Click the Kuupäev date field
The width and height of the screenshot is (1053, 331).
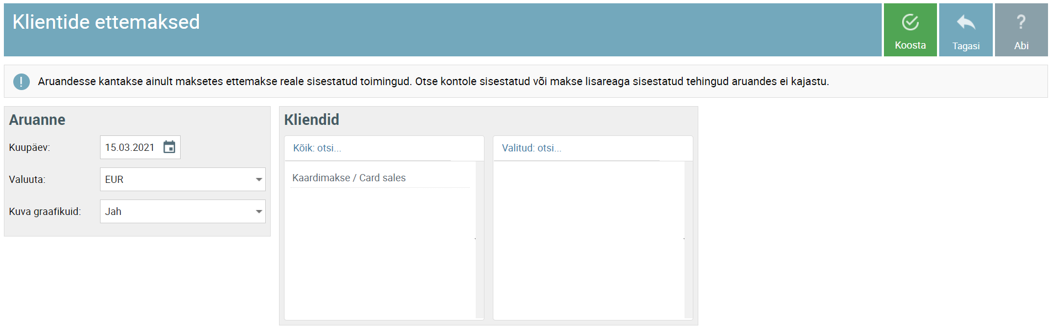(140, 148)
